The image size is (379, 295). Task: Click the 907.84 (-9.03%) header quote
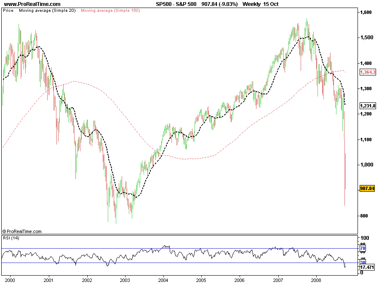[219, 4]
